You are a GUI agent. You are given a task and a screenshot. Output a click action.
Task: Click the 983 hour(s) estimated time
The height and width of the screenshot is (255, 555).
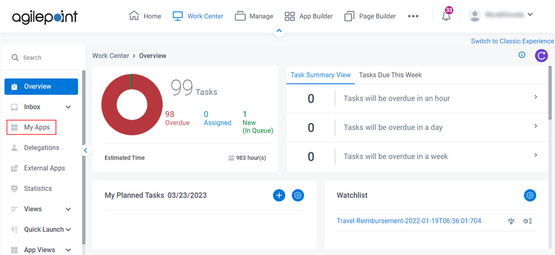247,158
